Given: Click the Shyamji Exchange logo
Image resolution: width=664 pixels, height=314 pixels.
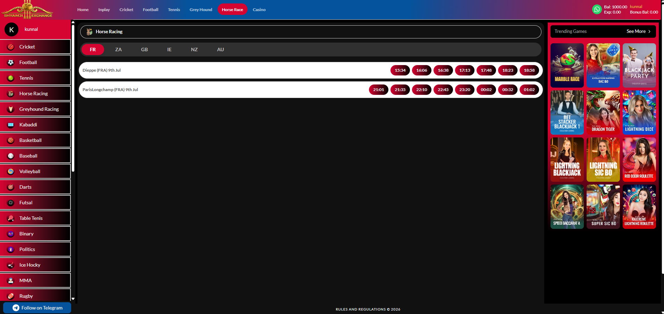Looking at the screenshot, I should (x=28, y=10).
